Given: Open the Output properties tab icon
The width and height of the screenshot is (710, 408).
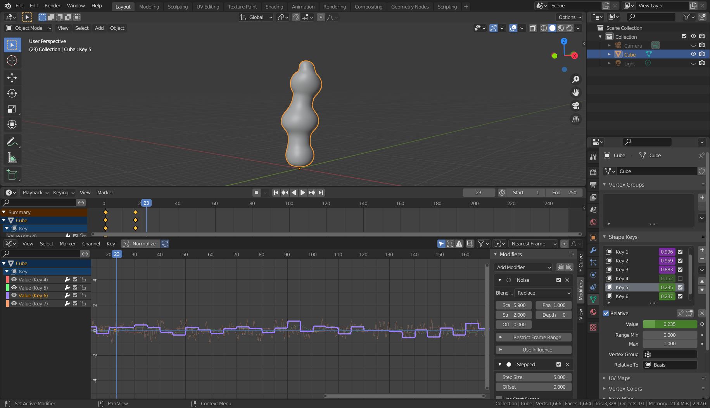Looking at the screenshot, I should point(593,185).
